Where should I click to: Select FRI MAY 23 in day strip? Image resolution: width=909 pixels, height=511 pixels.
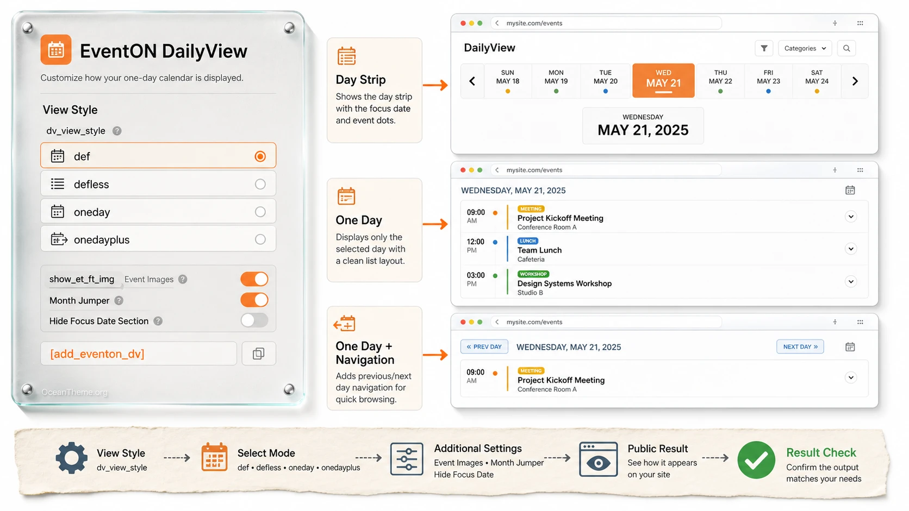point(768,81)
